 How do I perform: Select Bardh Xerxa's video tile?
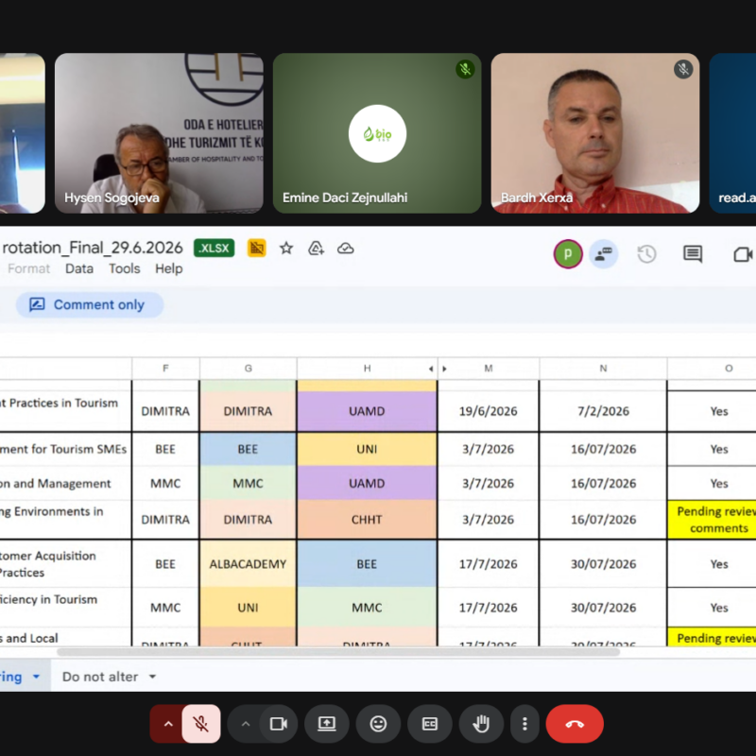coord(595,133)
